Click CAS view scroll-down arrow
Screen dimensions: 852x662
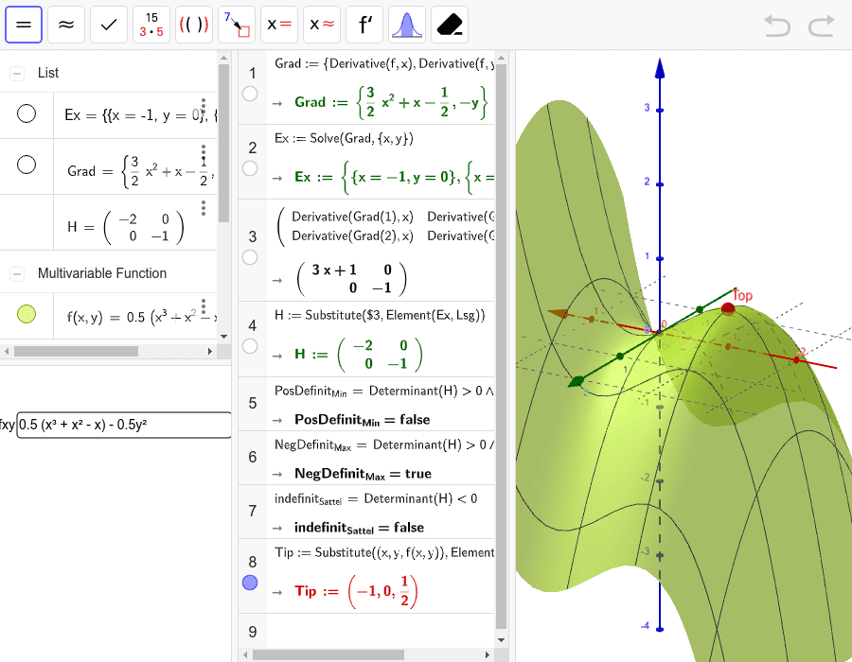tap(502, 640)
